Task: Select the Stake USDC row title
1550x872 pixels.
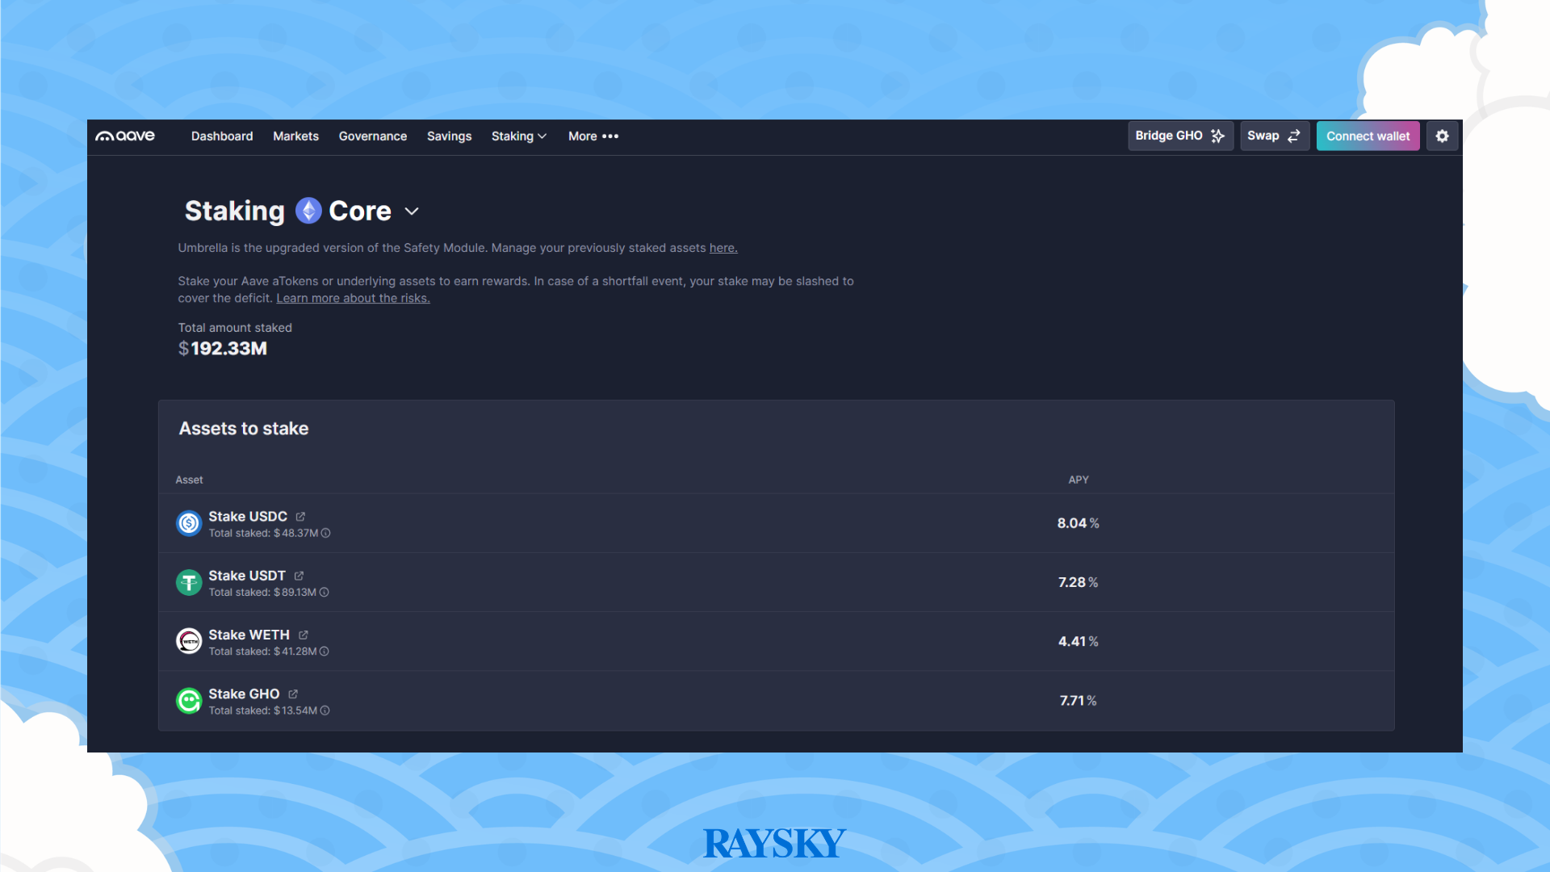Action: (x=248, y=517)
